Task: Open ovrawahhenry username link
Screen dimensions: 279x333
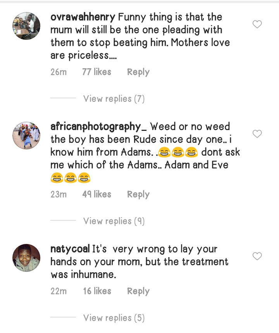Action: pos(83,17)
